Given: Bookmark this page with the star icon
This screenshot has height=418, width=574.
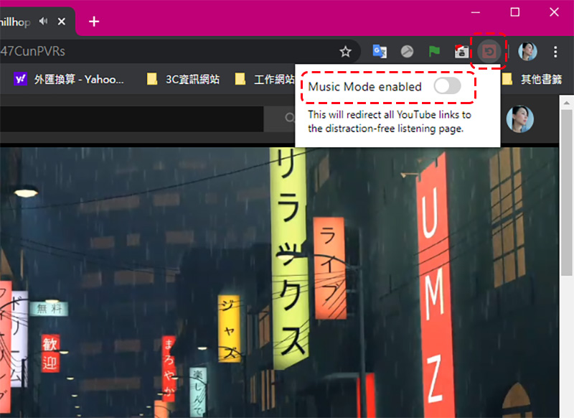Looking at the screenshot, I should pyautogui.click(x=345, y=52).
